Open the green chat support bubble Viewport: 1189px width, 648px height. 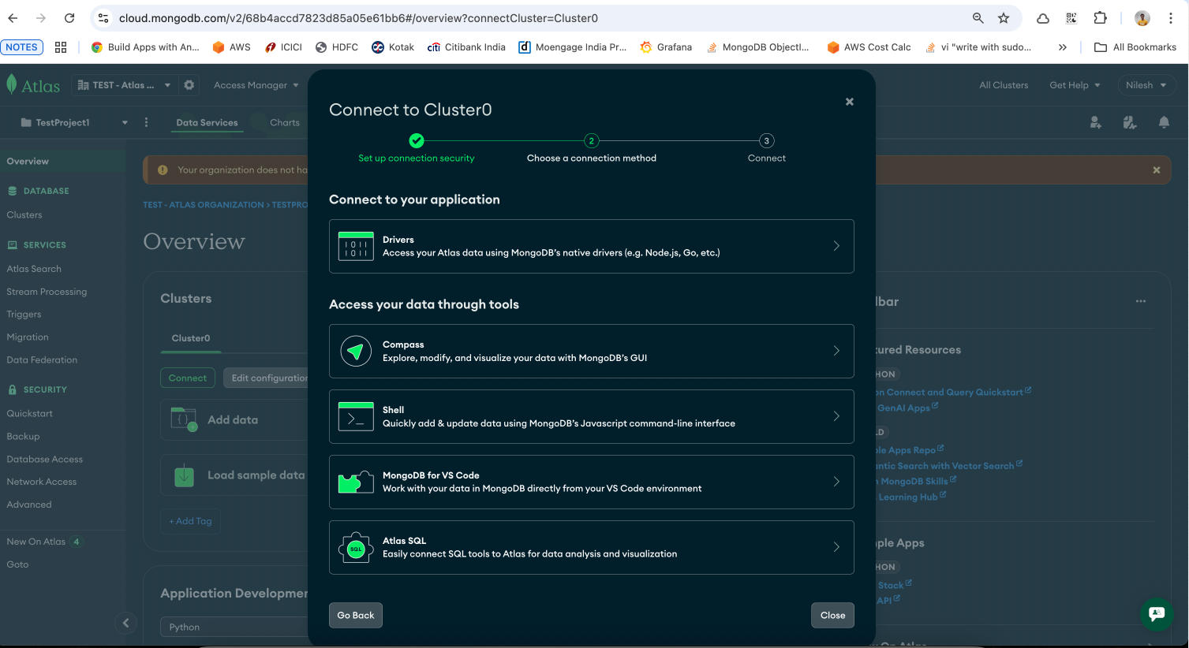[x=1156, y=614]
